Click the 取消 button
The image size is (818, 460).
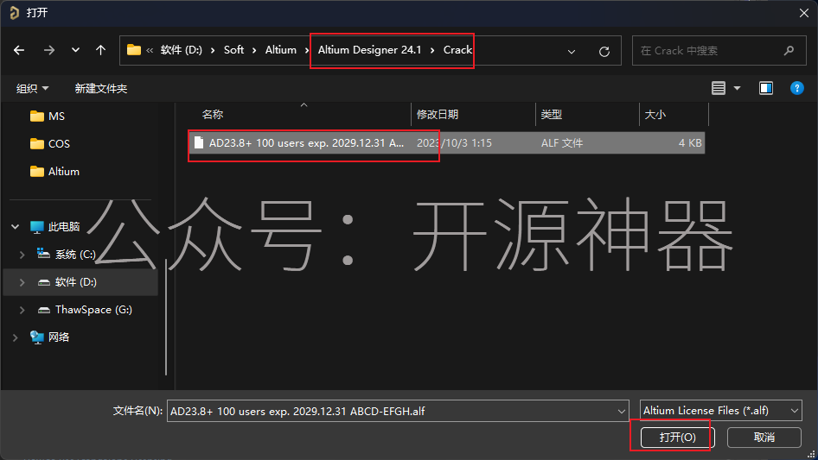764,437
